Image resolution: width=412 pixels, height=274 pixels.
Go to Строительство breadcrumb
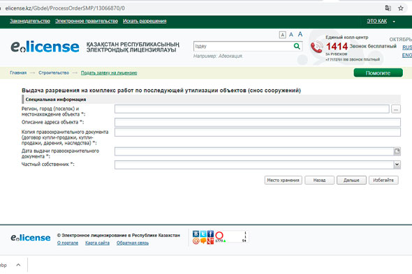pyautogui.click(x=54, y=73)
